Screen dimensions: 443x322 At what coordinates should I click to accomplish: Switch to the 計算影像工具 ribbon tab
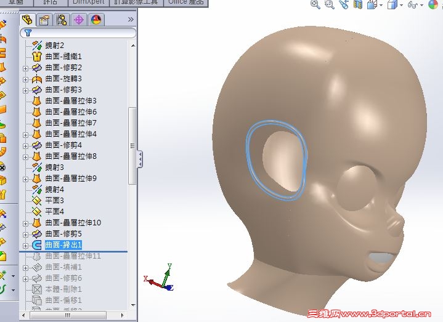point(136,2)
